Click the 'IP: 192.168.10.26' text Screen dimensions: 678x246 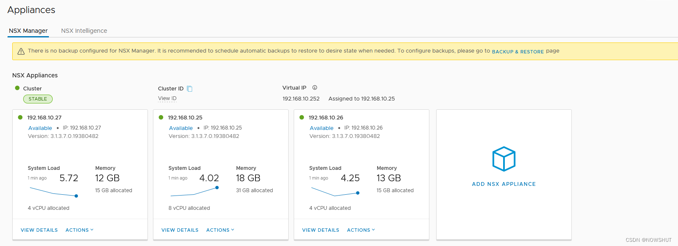363,128
